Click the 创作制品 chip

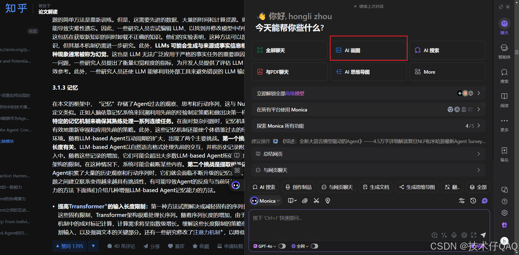(x=298, y=187)
